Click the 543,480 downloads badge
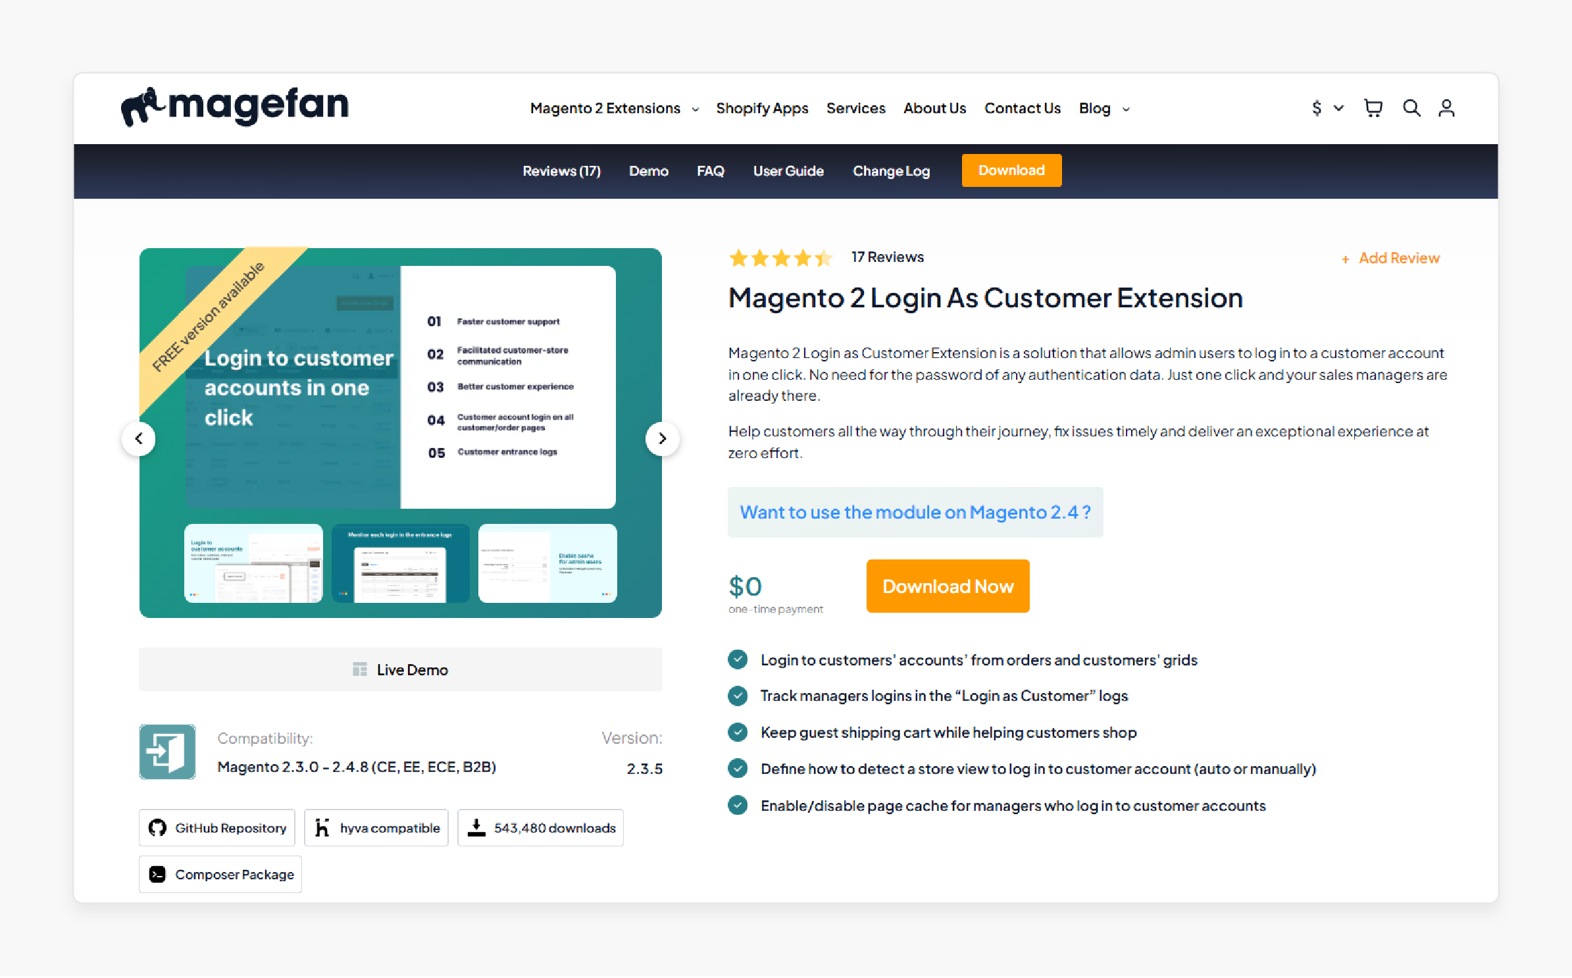1572x978 pixels. [x=541, y=827]
